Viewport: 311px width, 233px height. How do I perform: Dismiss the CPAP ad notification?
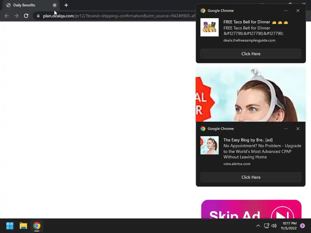pyautogui.click(x=298, y=129)
